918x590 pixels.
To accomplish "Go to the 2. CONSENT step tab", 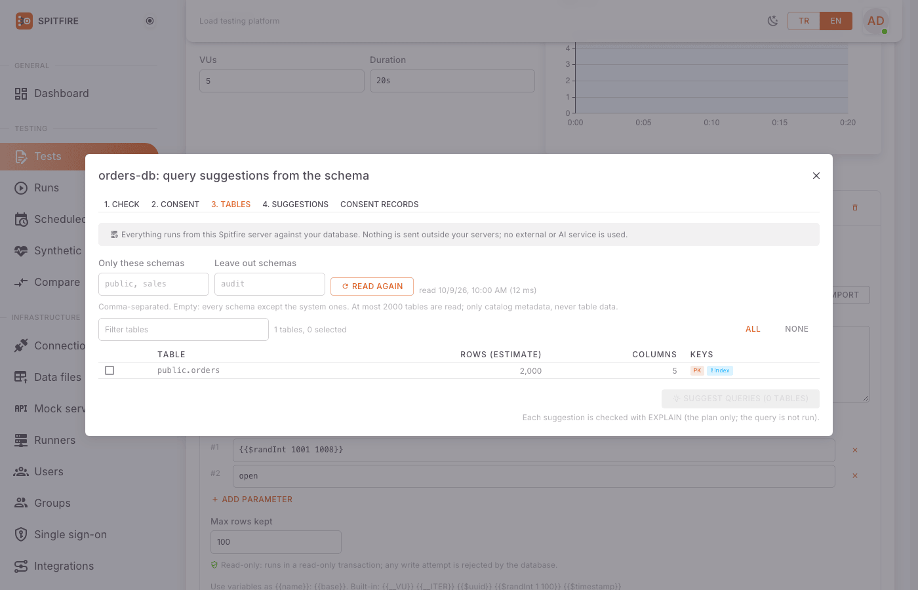I will coord(175,205).
